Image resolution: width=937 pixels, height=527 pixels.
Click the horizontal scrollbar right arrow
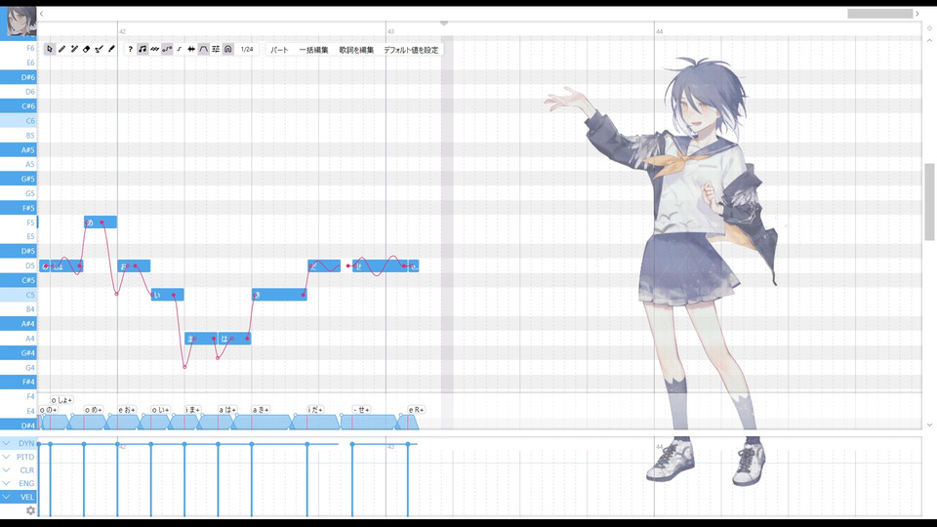[x=917, y=13]
